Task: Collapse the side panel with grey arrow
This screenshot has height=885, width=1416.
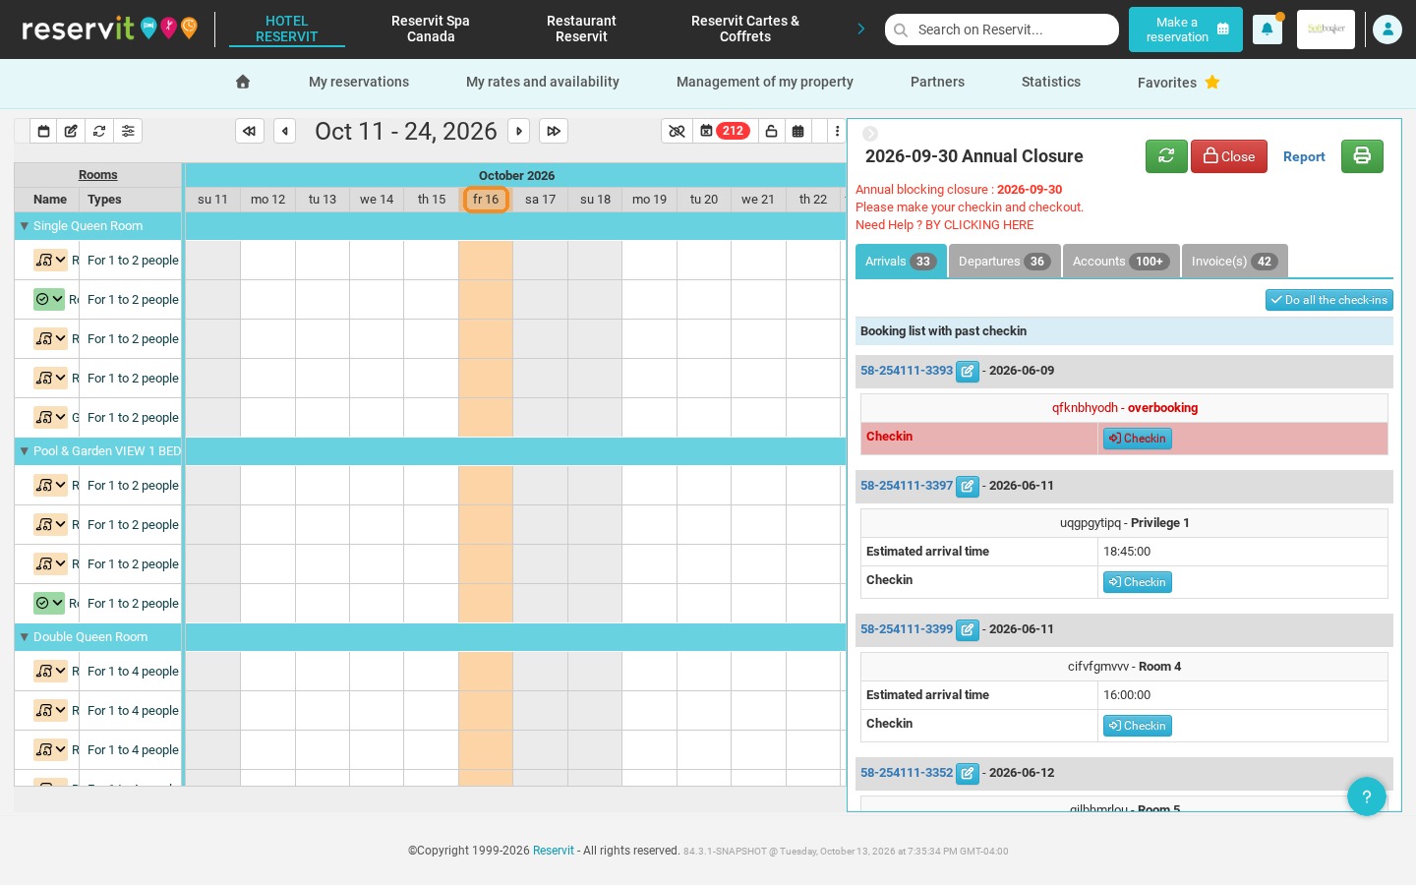Action: [x=870, y=134]
